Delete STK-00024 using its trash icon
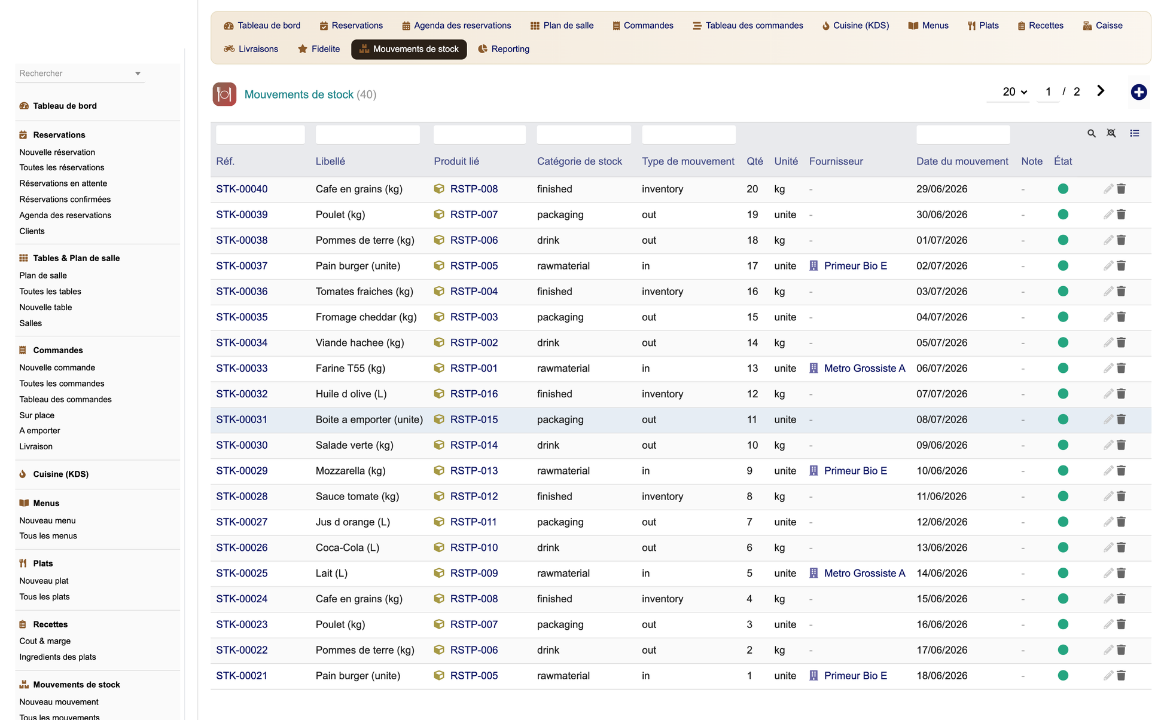The image size is (1164, 720). click(1122, 599)
